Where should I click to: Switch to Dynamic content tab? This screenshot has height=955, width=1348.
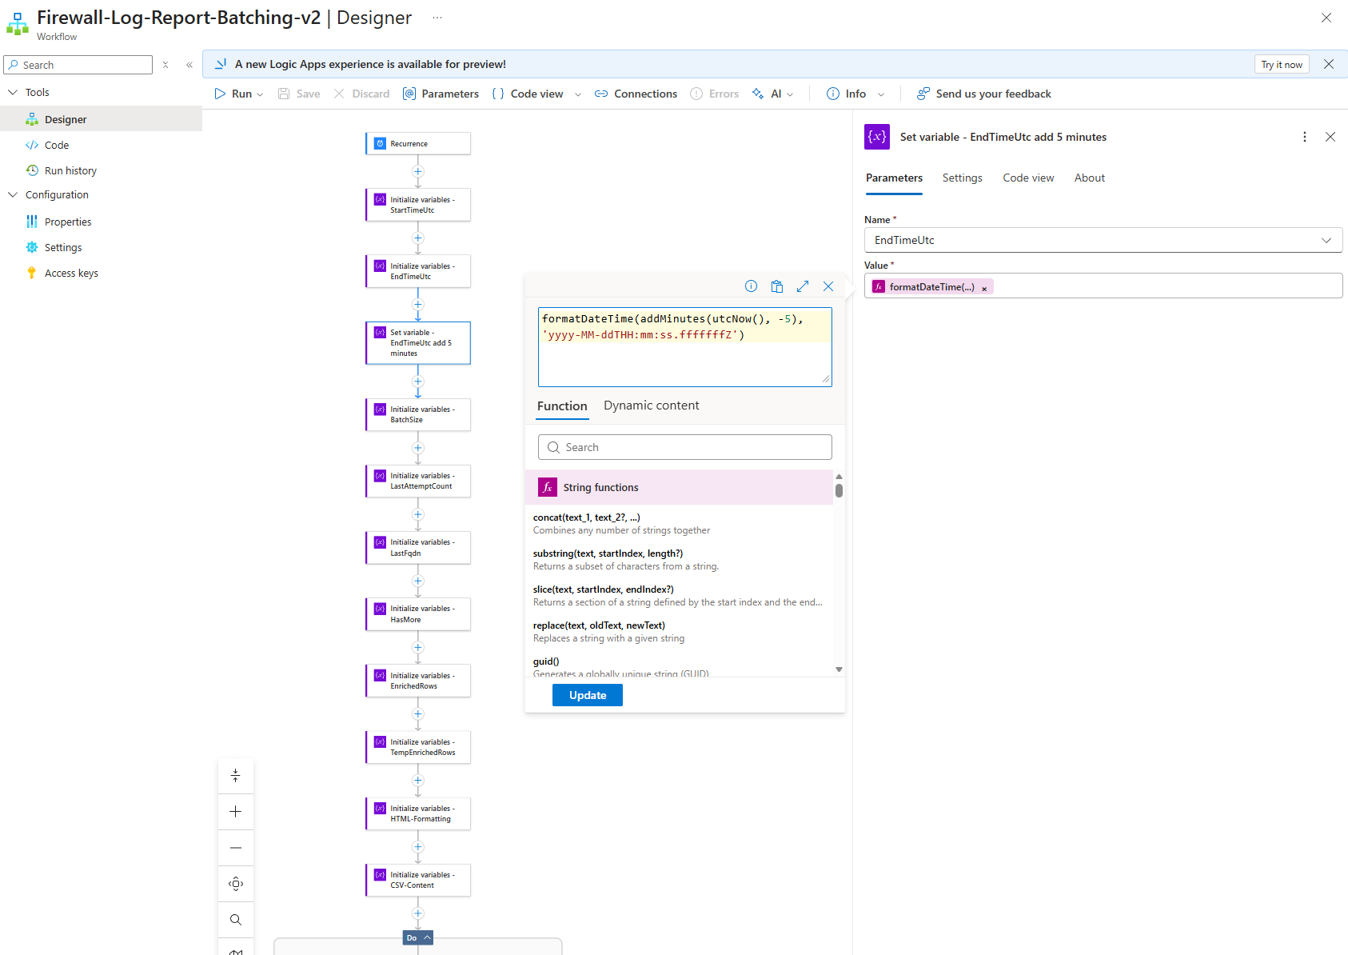[651, 406]
